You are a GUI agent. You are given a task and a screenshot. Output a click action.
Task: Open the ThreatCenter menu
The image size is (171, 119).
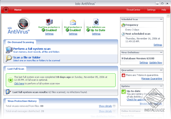point(133,10)
